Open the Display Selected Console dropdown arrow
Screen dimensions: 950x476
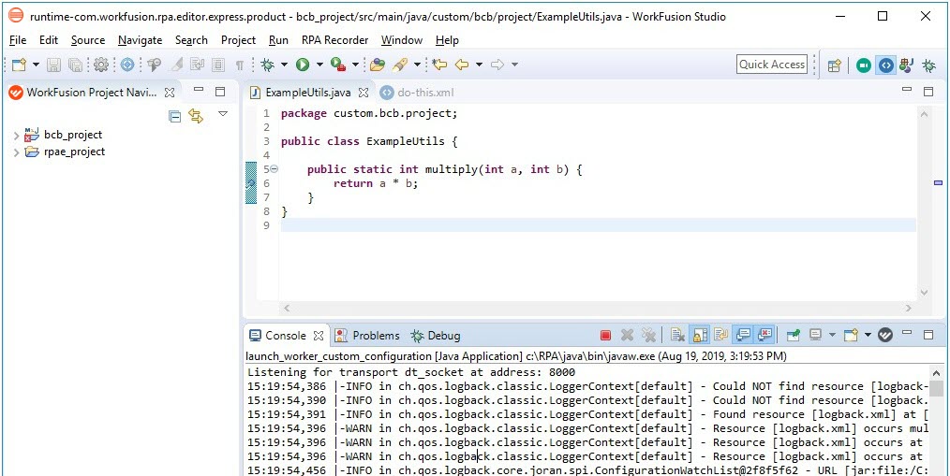832,335
